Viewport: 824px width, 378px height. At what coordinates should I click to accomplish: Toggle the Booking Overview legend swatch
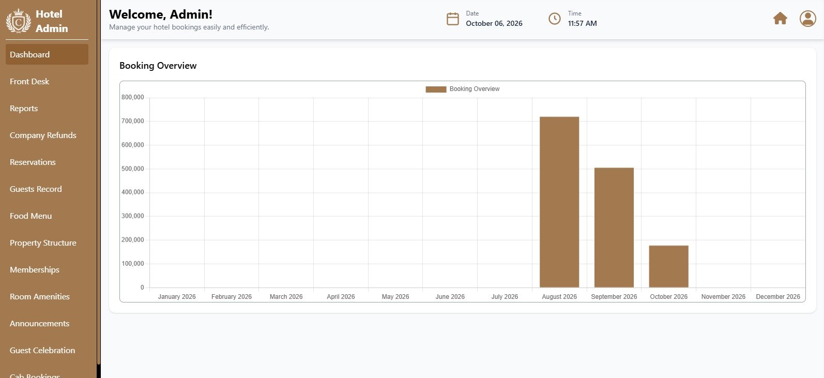(436, 89)
